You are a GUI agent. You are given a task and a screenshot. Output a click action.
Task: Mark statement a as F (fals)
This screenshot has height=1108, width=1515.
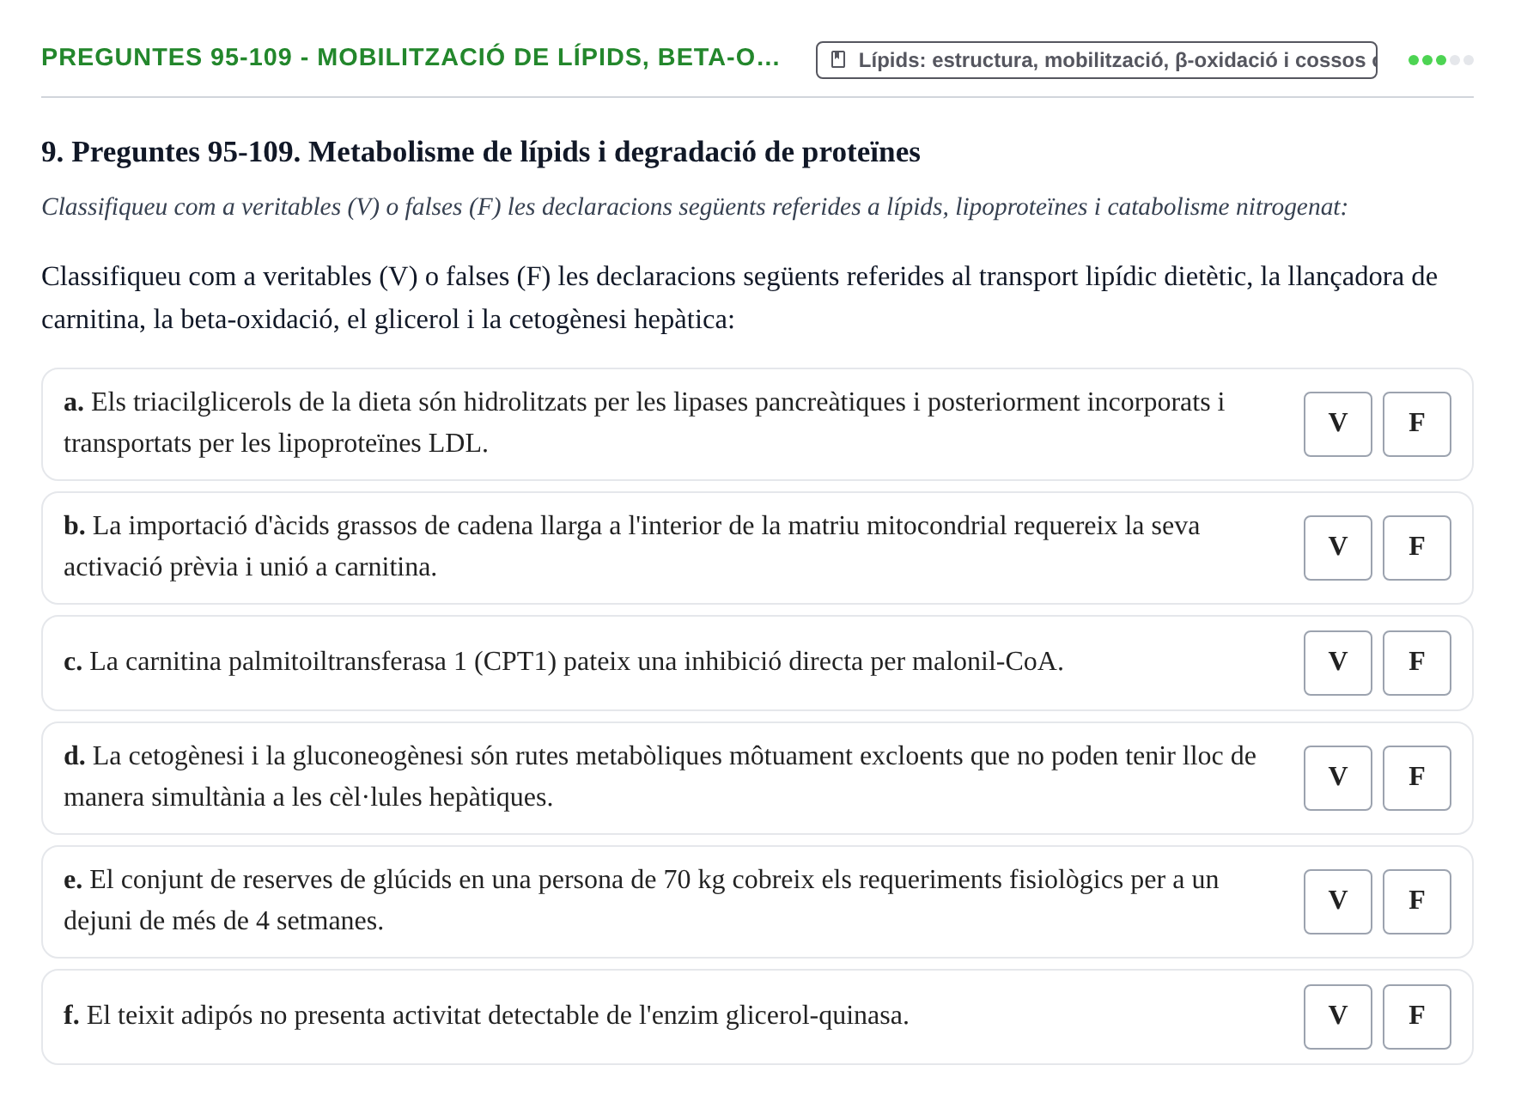(x=1416, y=424)
